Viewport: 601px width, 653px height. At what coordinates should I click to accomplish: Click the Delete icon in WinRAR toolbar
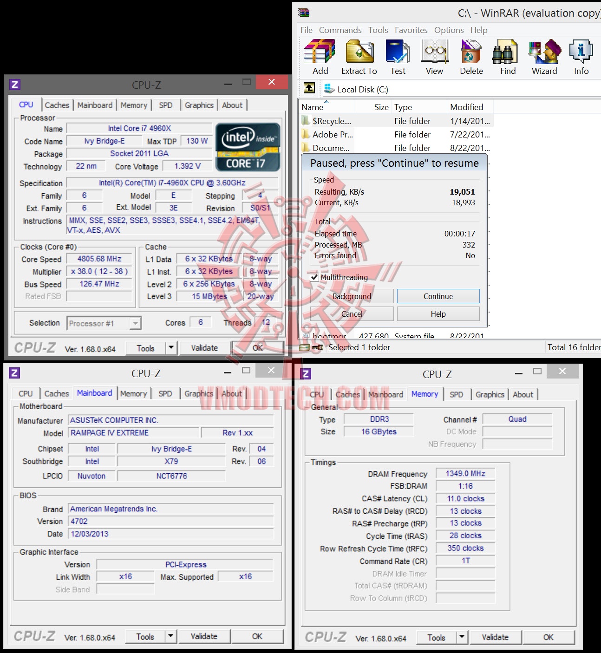471,52
